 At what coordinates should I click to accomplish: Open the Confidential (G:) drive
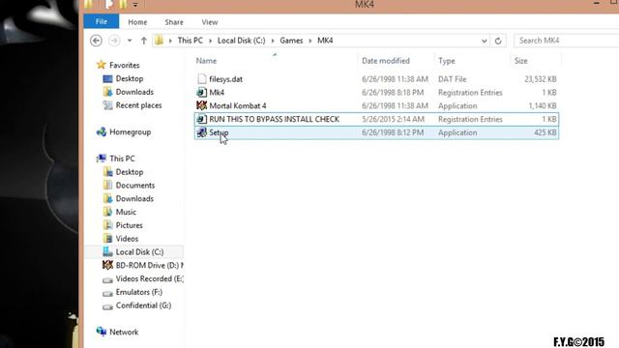143,305
